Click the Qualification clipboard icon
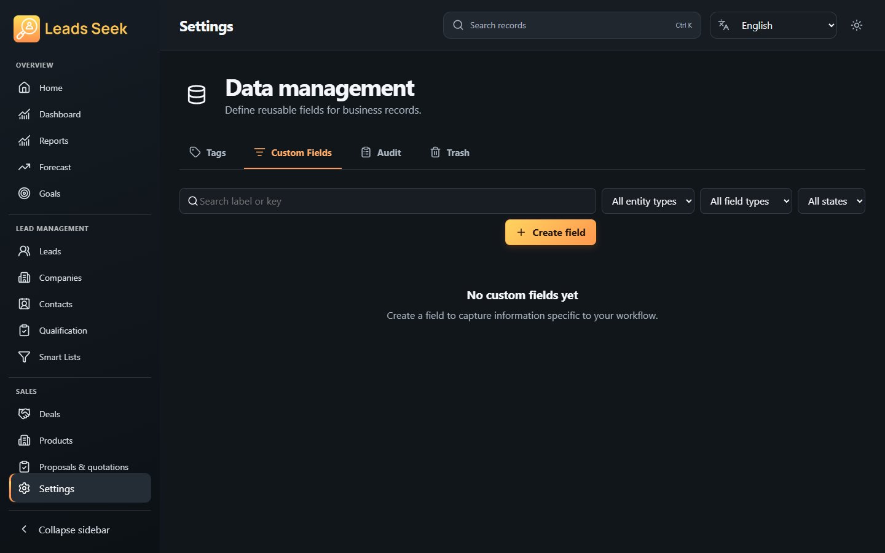Image resolution: width=885 pixels, height=553 pixels. pos(24,331)
